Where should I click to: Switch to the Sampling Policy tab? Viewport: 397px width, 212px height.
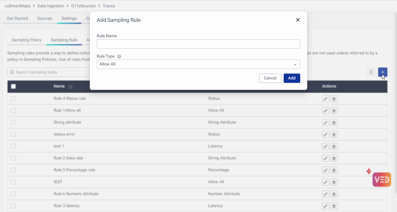click(x=26, y=40)
